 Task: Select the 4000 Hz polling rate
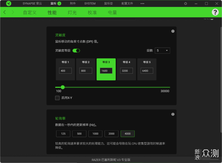coord(128,134)
